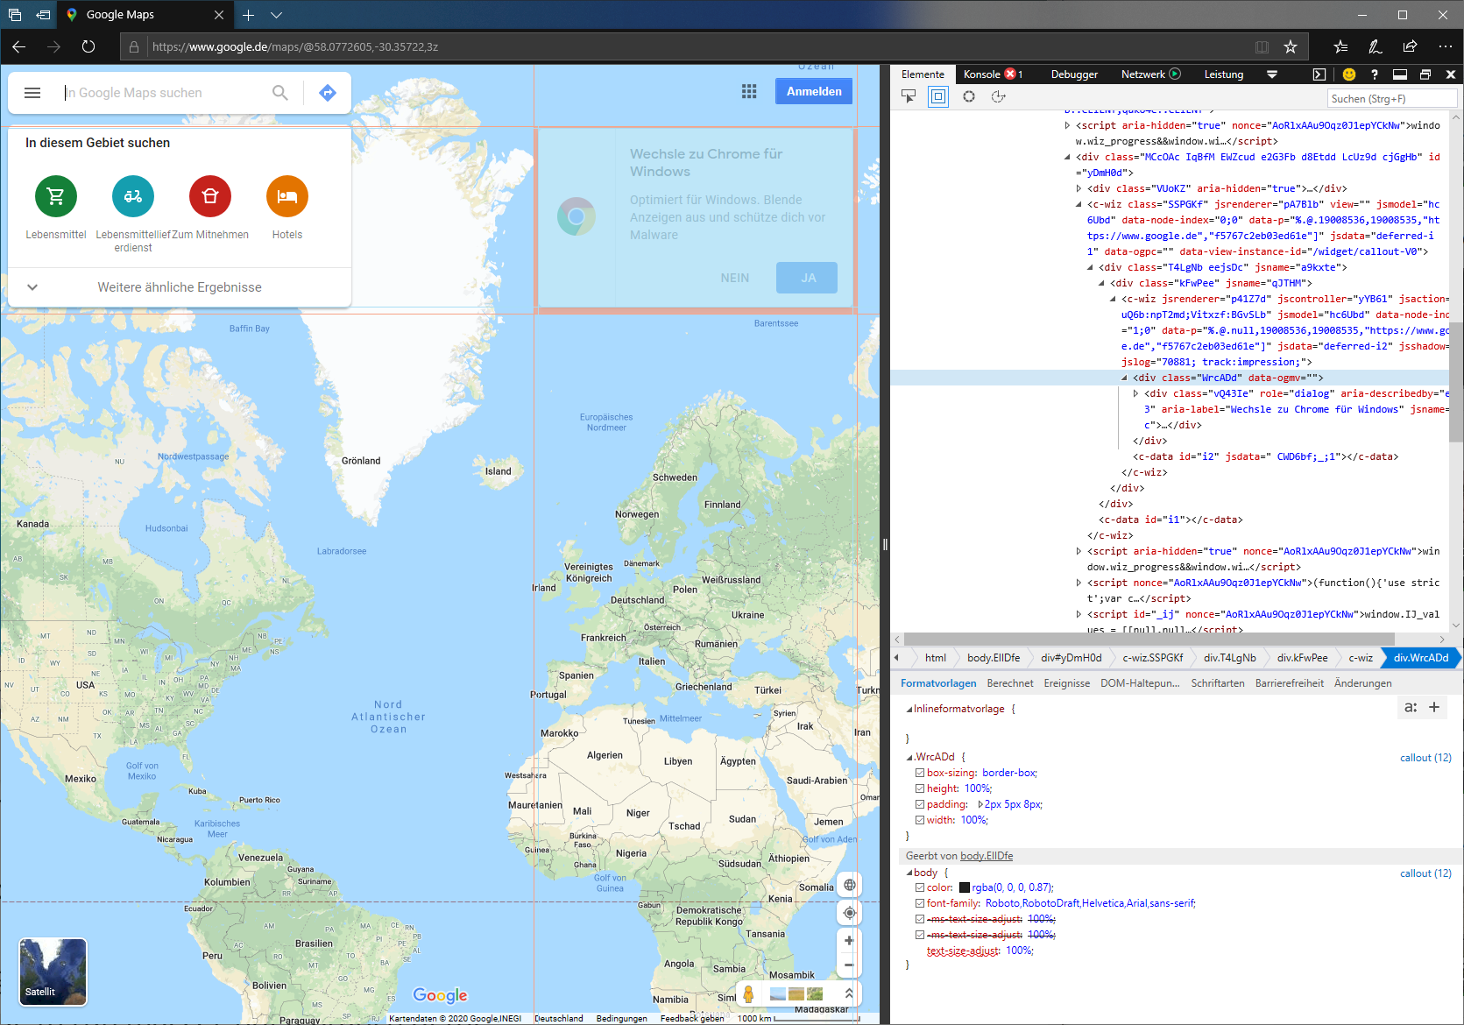This screenshot has width=1464, height=1025.
Task: Open the reading view icon in address bar
Action: (1262, 46)
